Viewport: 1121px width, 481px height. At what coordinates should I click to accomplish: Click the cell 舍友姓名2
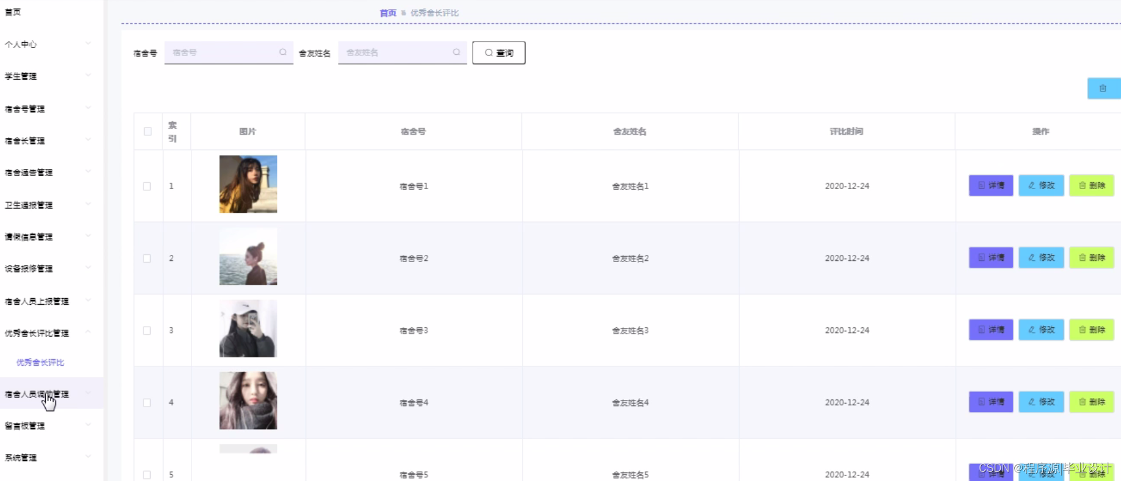(631, 258)
